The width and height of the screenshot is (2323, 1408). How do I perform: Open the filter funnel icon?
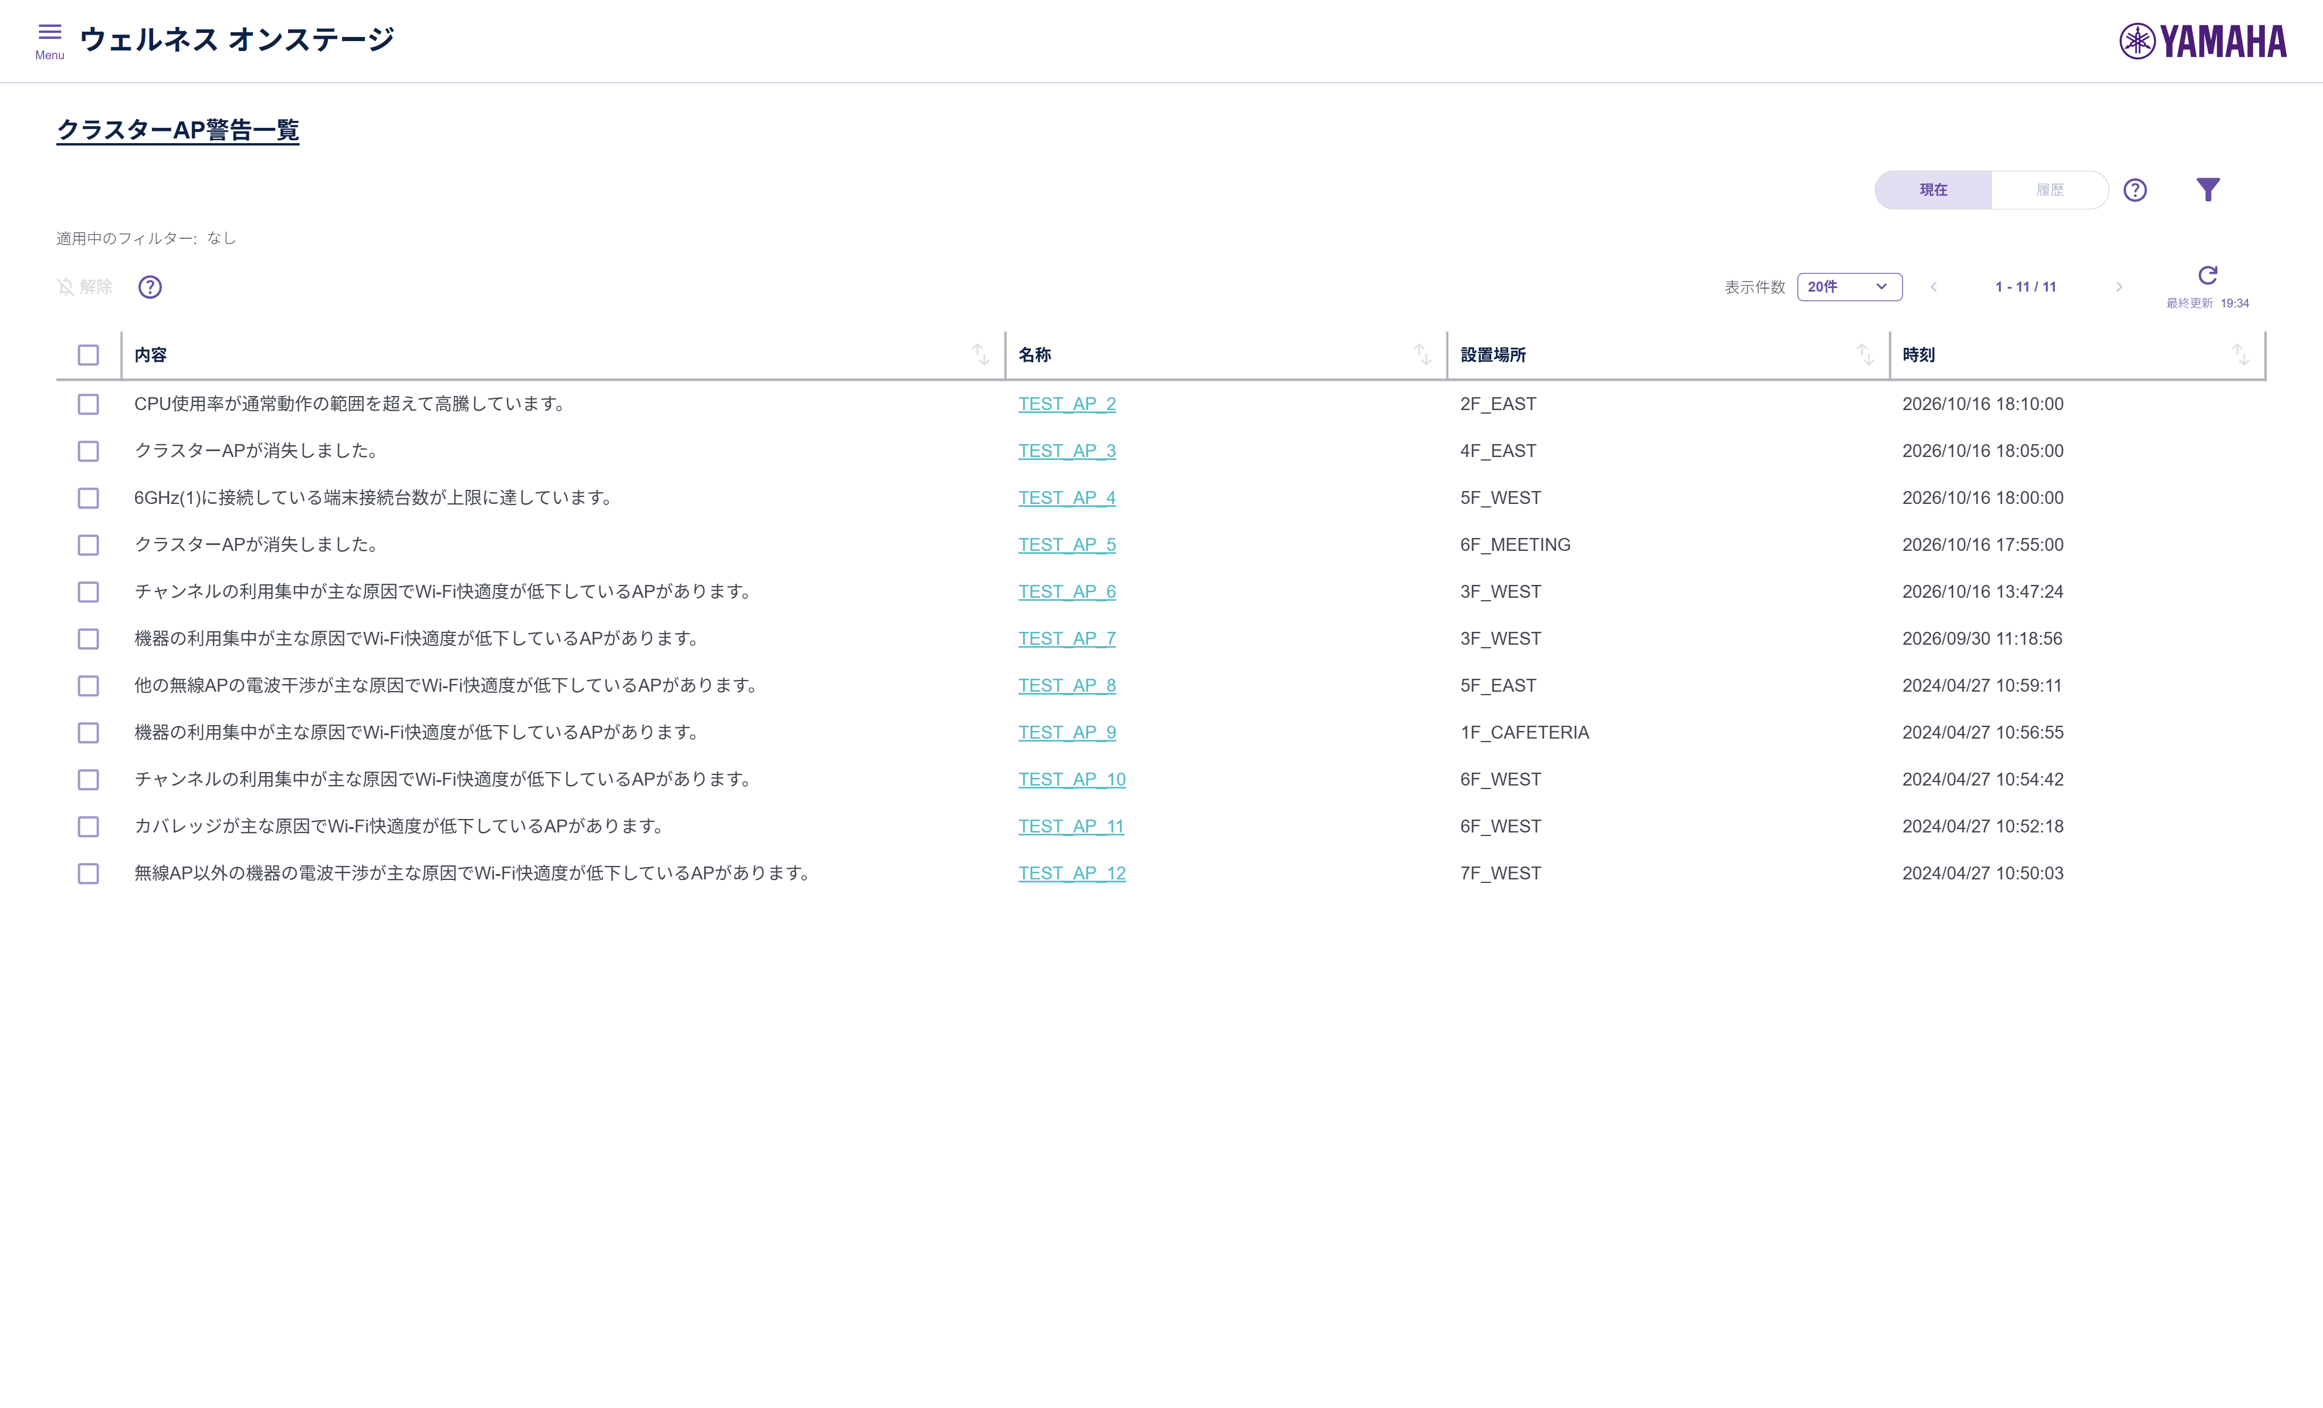(x=2208, y=189)
